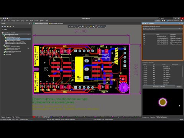
Task: Switch to the Properties panel tab
Action: [x=152, y=117]
